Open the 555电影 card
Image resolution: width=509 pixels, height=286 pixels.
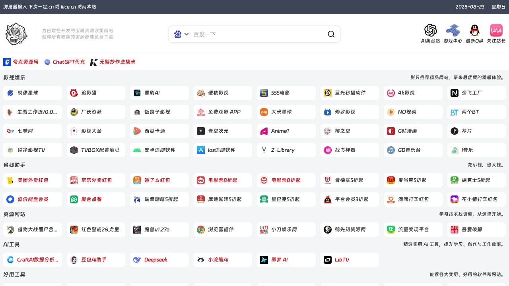[x=286, y=93]
